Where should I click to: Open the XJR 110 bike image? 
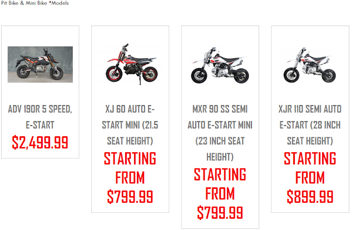pos(310,65)
